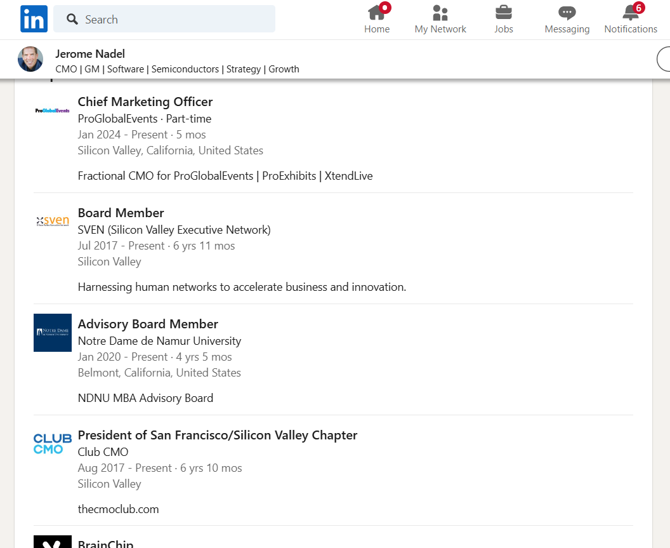Click the Club CMO logo

(53, 444)
